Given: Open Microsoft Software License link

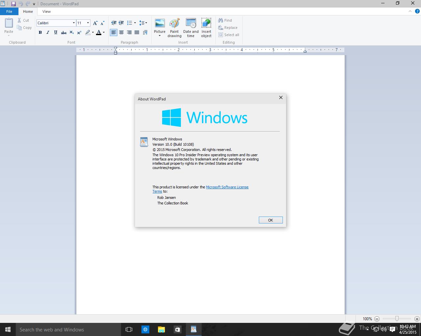Looking at the screenshot, I should point(227,187).
